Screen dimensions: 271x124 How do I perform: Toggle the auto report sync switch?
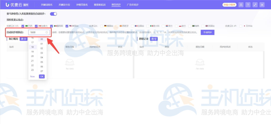[53, 14]
